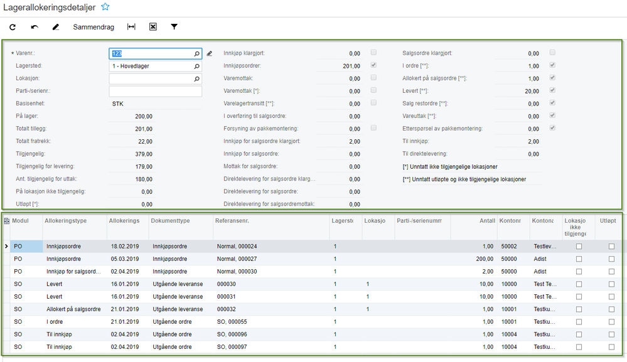Click the fit-to-width columns icon
The width and height of the screenshot is (627, 362).
point(131,27)
